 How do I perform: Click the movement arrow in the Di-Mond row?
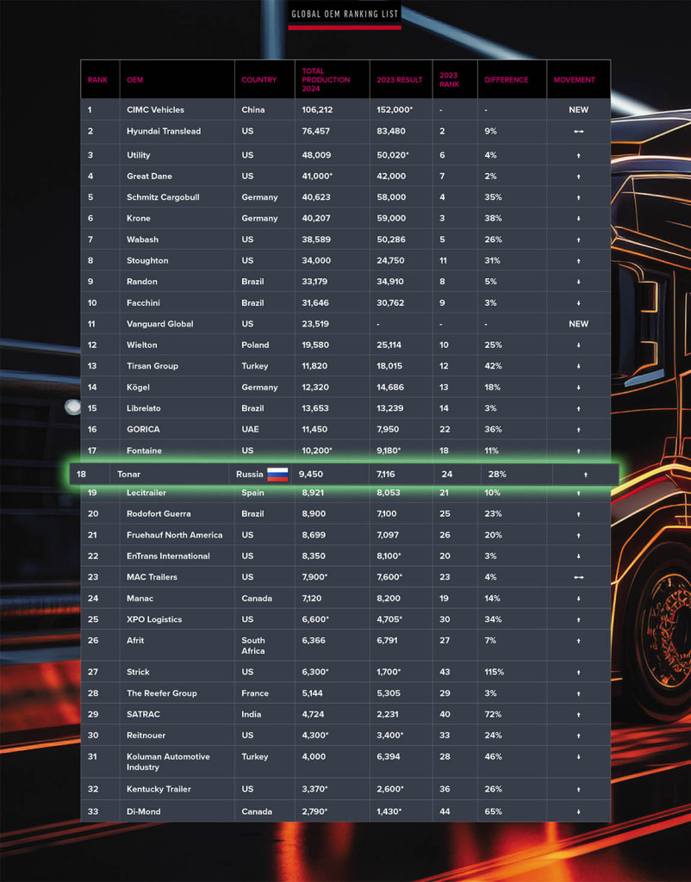[578, 812]
